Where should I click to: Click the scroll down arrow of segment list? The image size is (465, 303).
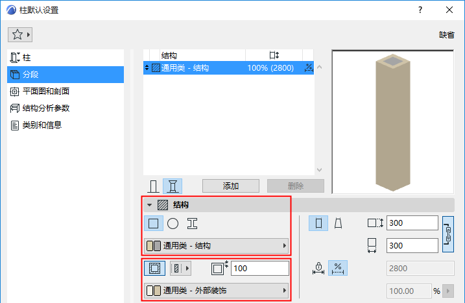[319, 170]
